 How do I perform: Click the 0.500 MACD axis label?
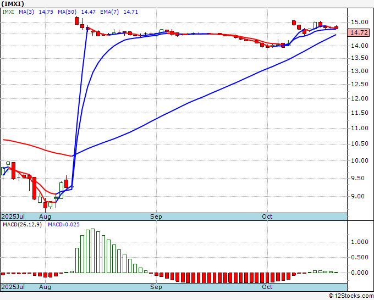tap(360, 257)
